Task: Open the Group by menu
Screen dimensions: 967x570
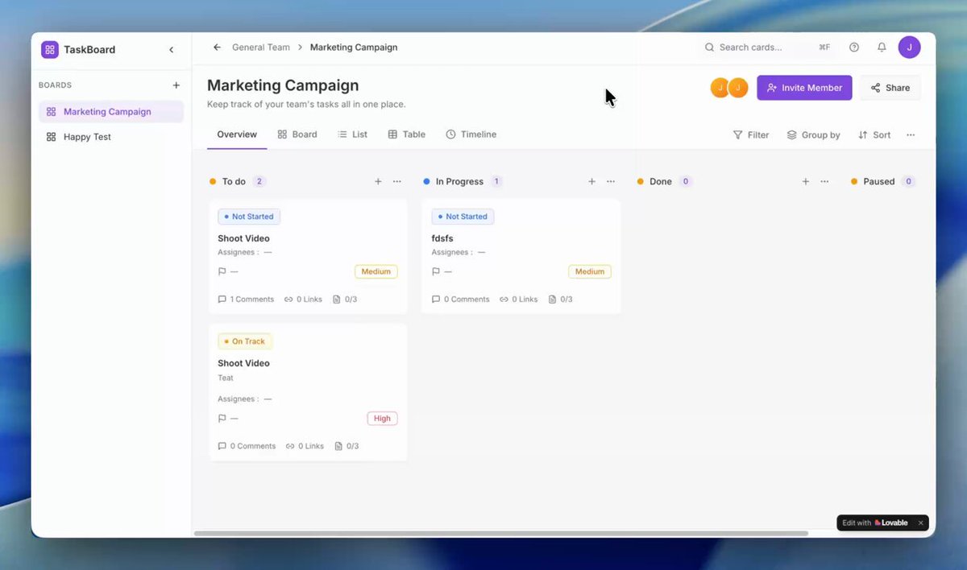Action: tap(813, 135)
